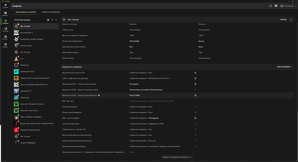Open three-dot menu of programs list header
Screen dimensions: 298x162
coord(56,20)
